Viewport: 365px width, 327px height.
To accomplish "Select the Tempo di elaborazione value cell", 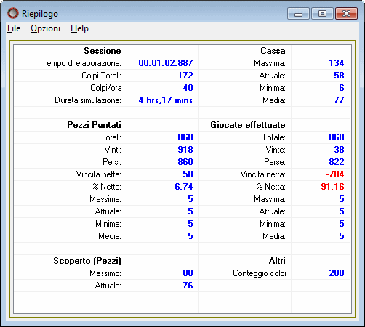I will 163,63.
